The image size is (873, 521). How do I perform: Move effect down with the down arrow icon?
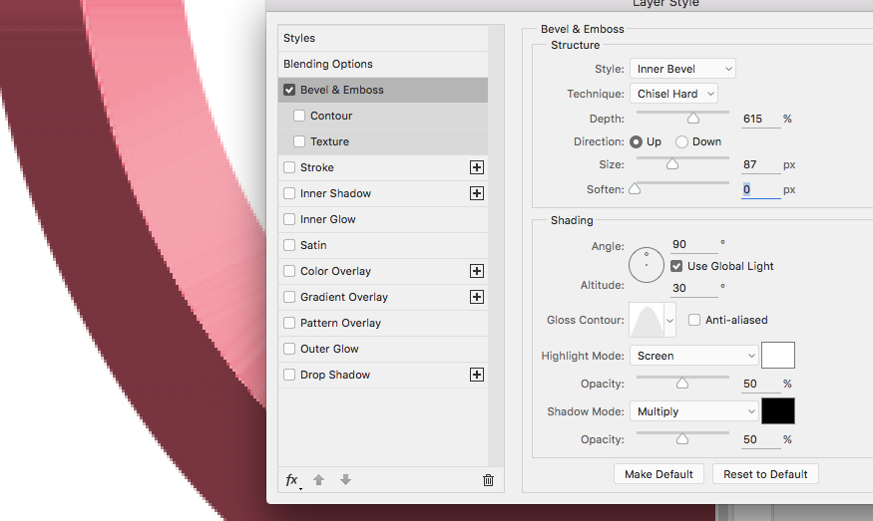[345, 480]
